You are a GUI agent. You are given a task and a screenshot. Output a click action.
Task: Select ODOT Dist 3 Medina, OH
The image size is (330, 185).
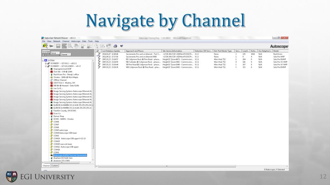[64, 83]
